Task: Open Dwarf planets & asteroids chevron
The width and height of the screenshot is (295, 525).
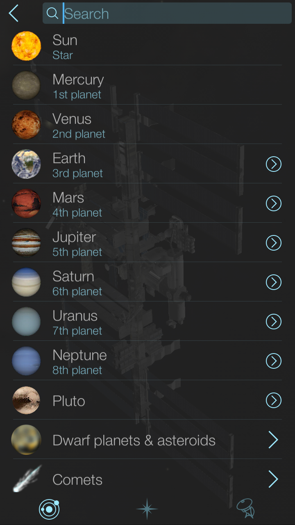Action: point(273,440)
